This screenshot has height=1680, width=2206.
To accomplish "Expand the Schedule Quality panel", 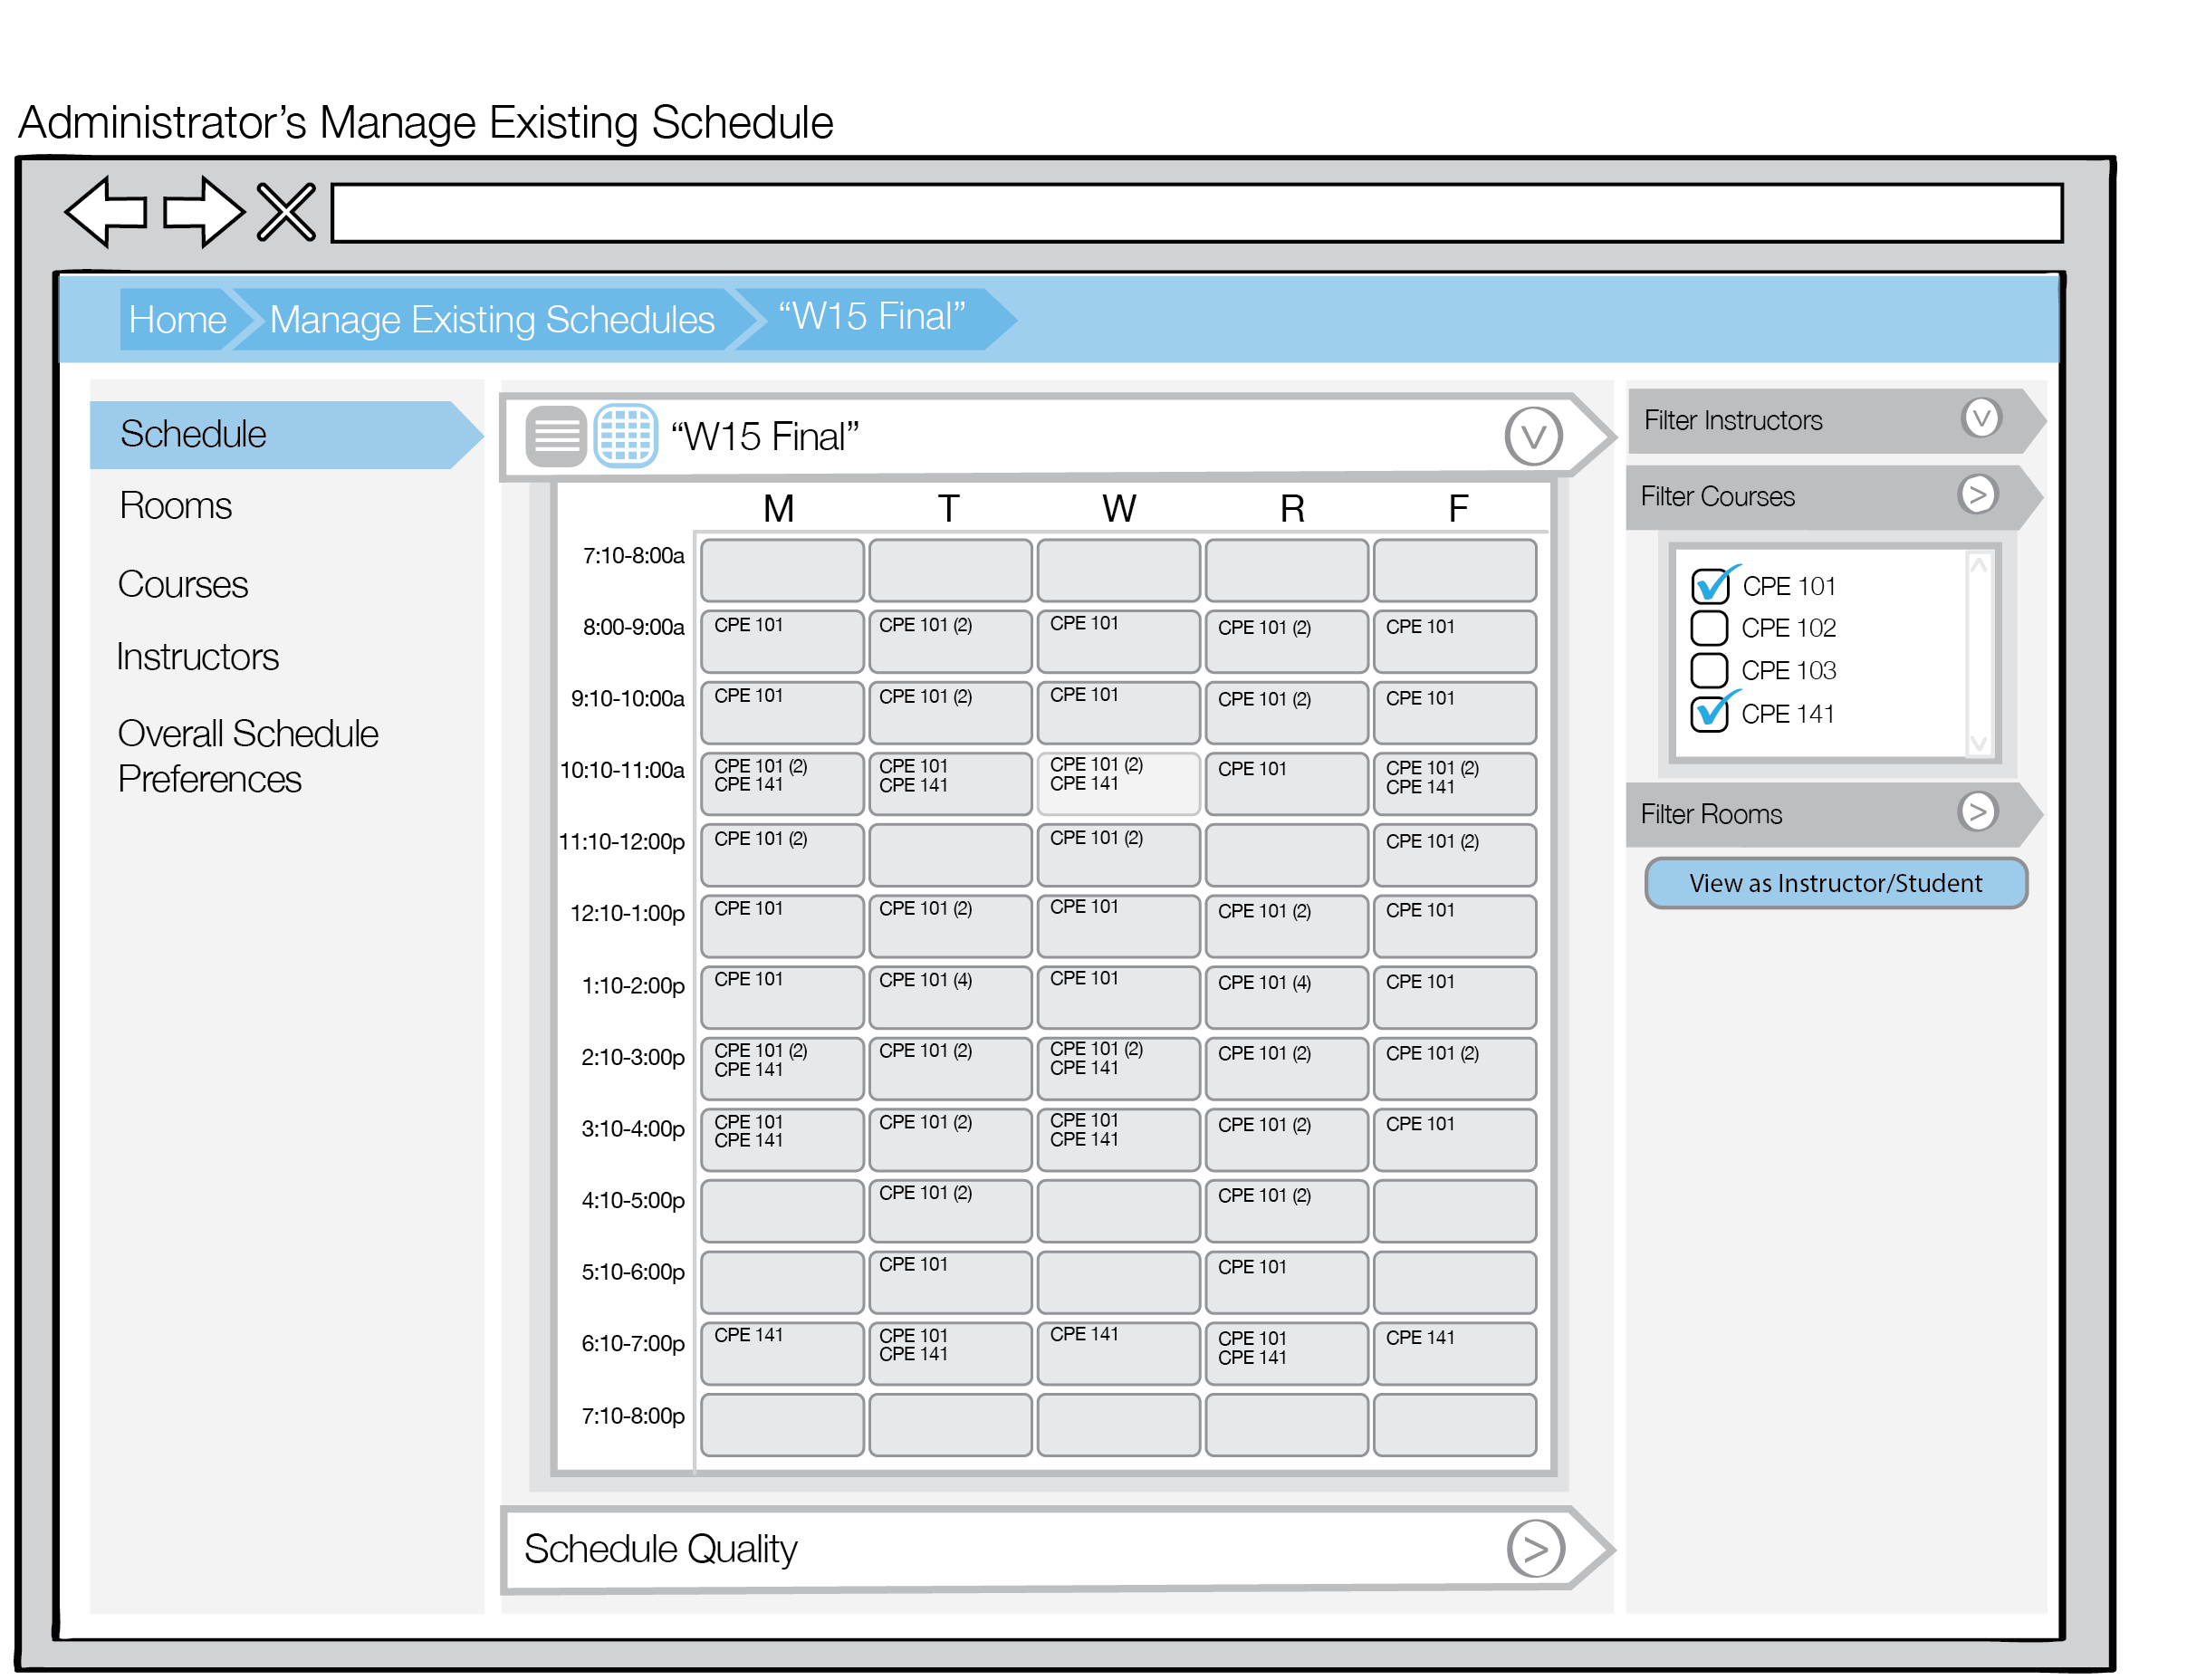I will point(1535,1549).
